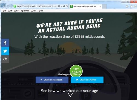Click the embed code icon in the side bar
The height and width of the screenshot is (100, 137).
click(x=5, y=59)
